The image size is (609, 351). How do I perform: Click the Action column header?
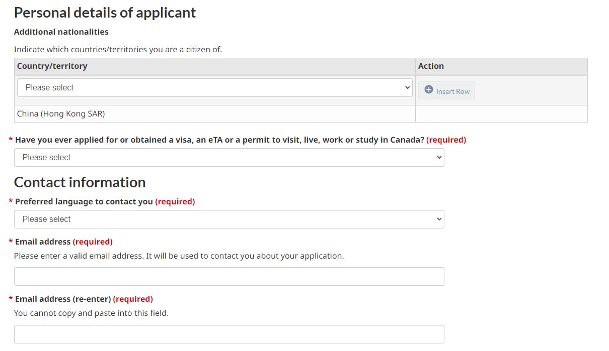pyautogui.click(x=431, y=66)
